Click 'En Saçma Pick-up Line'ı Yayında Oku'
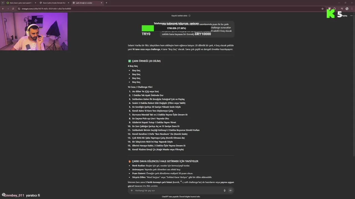Image resolution: width=355 pixels, height=199 pixels. tap(151, 119)
